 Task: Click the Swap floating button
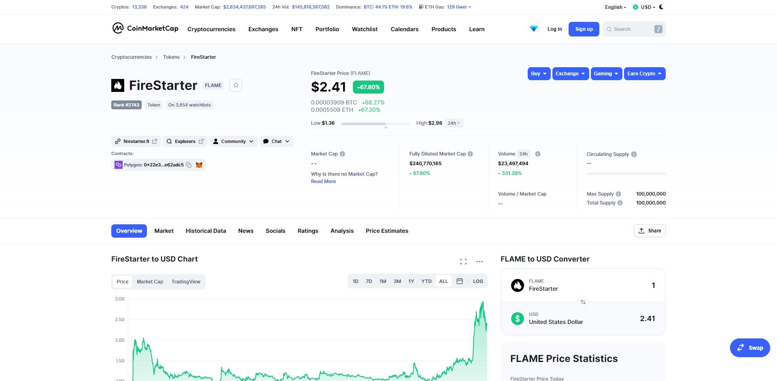(x=750, y=348)
